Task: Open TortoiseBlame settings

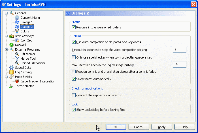Action: coord(24,86)
